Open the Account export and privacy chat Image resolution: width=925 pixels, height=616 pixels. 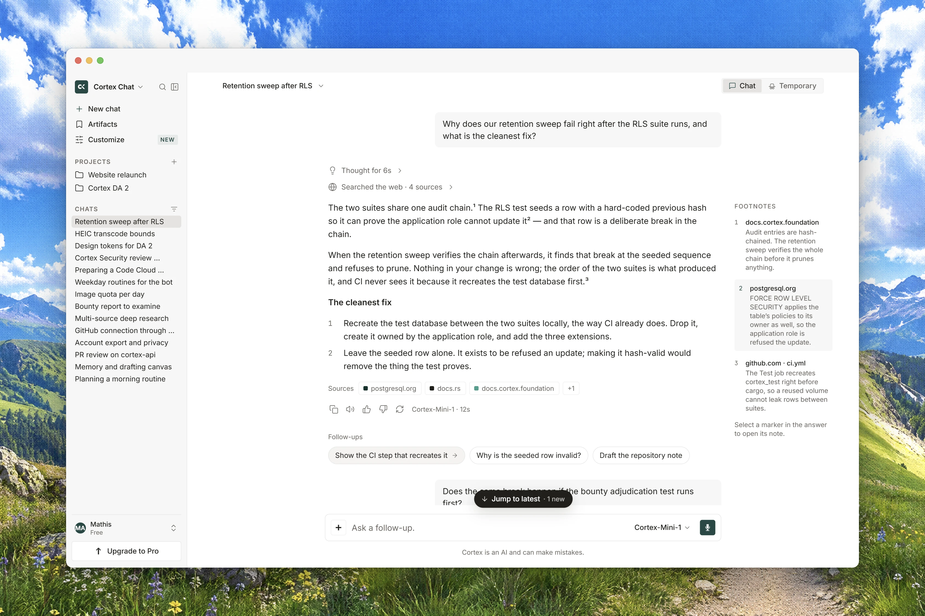coord(126,343)
